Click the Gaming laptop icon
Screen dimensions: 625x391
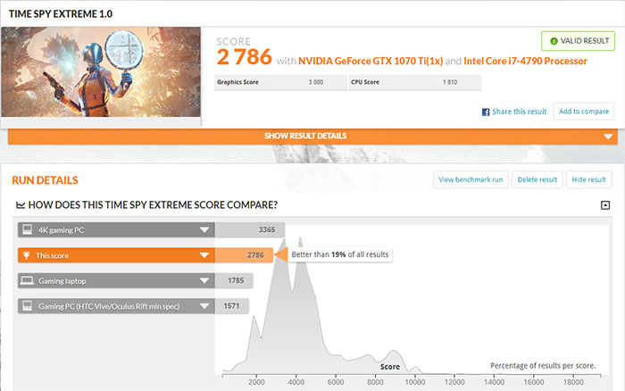(x=28, y=280)
